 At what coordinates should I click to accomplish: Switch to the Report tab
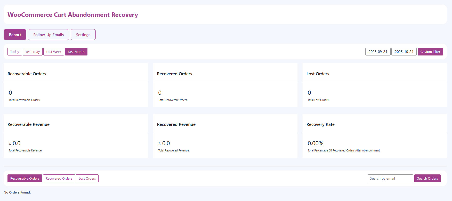(15, 35)
